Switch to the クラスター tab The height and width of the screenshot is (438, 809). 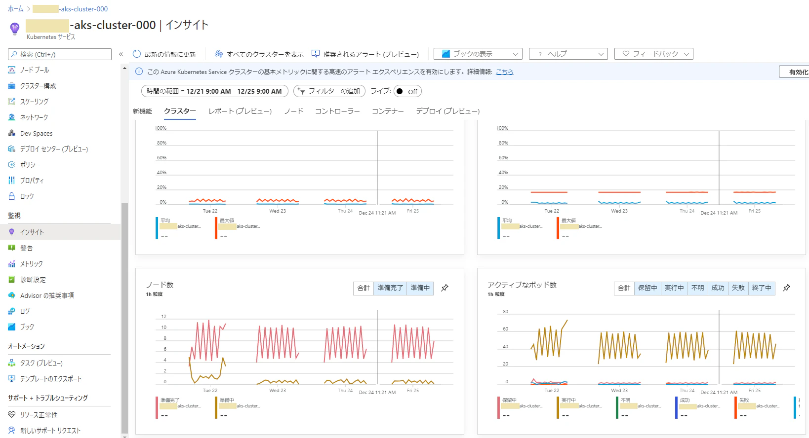point(180,111)
